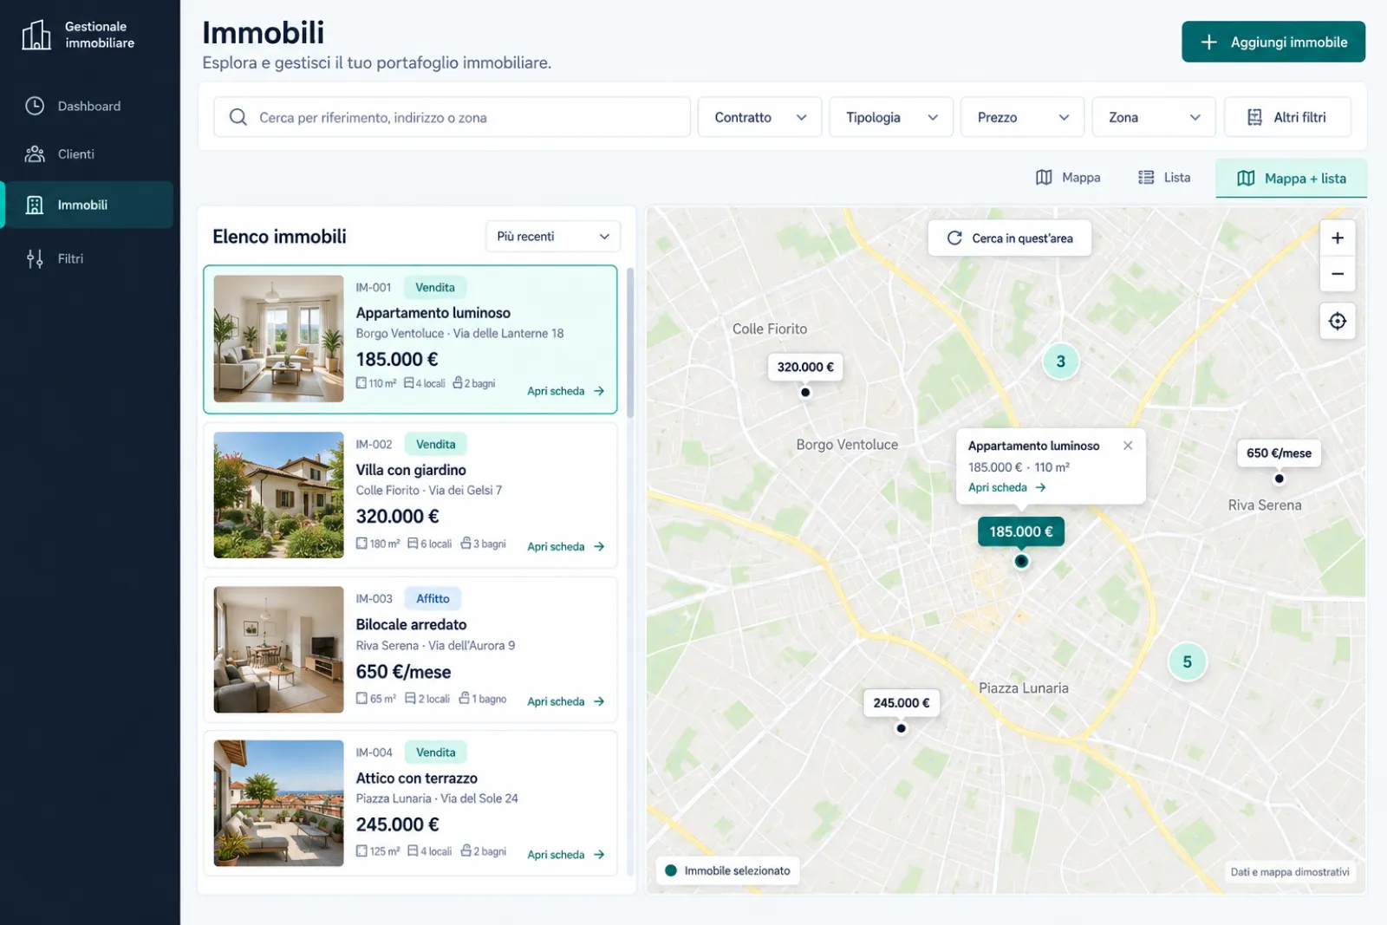This screenshot has height=925, width=1387.
Task: Select the 245.000 € map price marker
Action: point(902,703)
